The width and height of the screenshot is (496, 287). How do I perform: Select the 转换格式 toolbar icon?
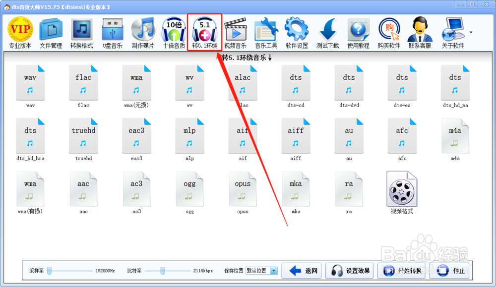(82, 33)
